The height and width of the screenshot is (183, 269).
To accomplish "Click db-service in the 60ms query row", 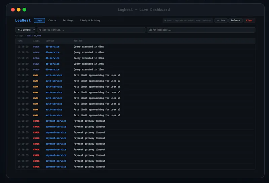I will [x=52, y=47].
